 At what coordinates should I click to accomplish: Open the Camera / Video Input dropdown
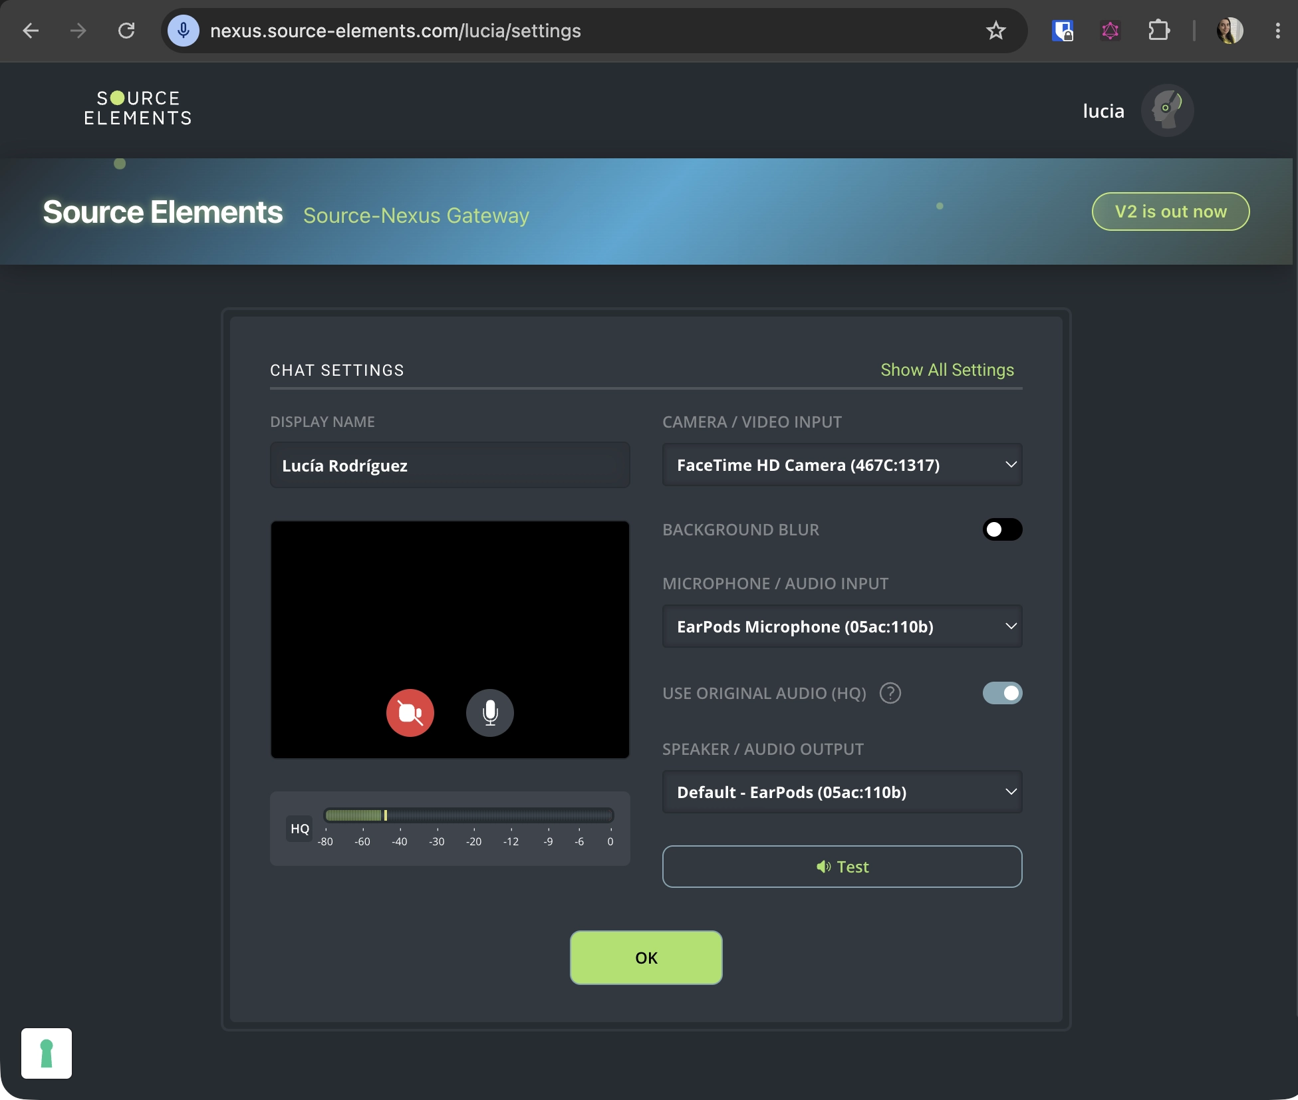(x=842, y=465)
